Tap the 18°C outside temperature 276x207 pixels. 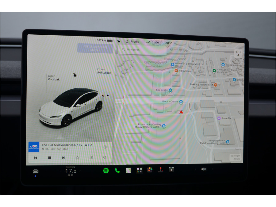tap(169, 43)
